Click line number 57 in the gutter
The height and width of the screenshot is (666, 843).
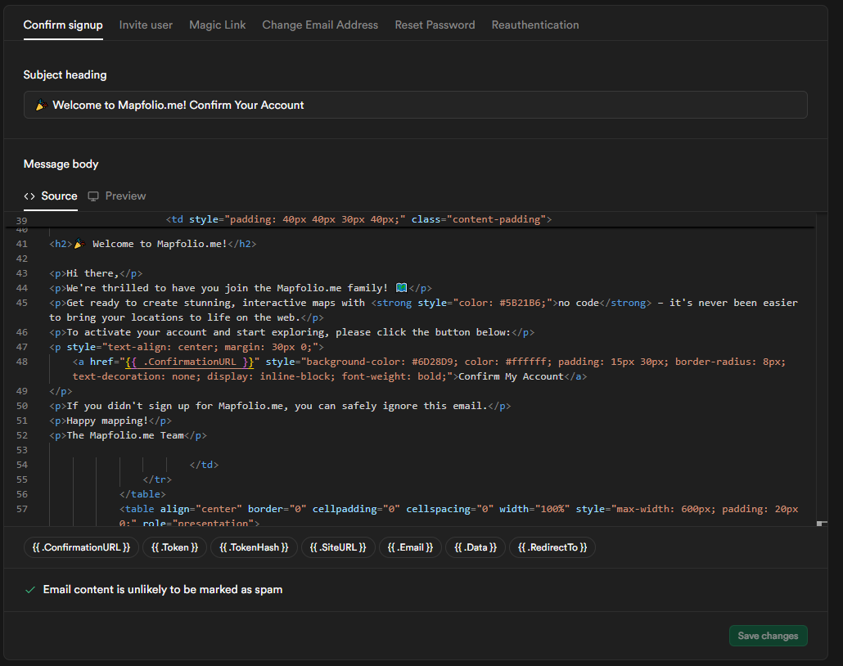[x=21, y=509]
